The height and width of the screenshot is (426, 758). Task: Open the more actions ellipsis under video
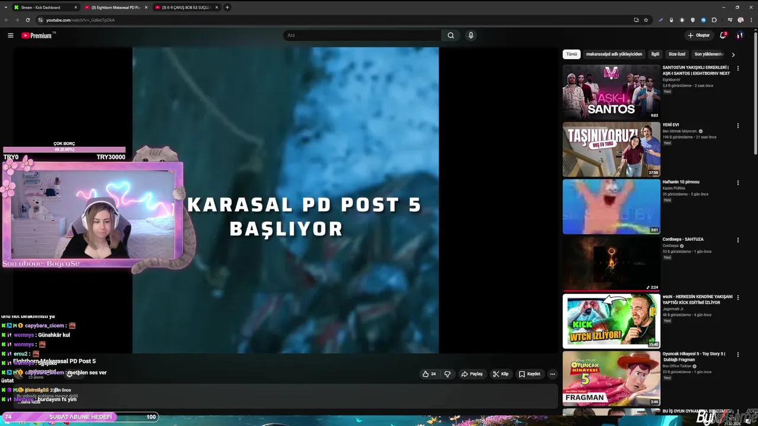click(x=553, y=374)
